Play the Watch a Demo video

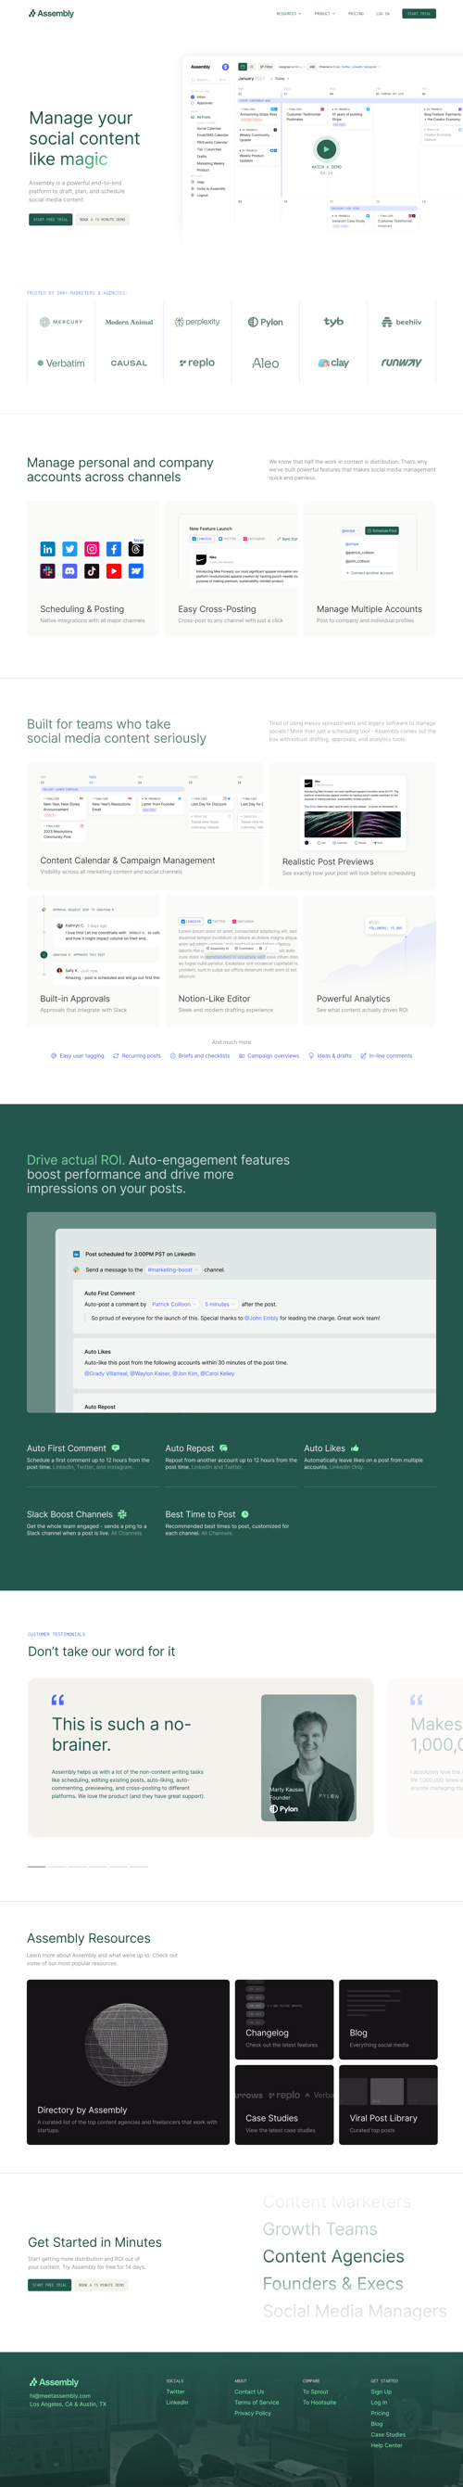326,149
